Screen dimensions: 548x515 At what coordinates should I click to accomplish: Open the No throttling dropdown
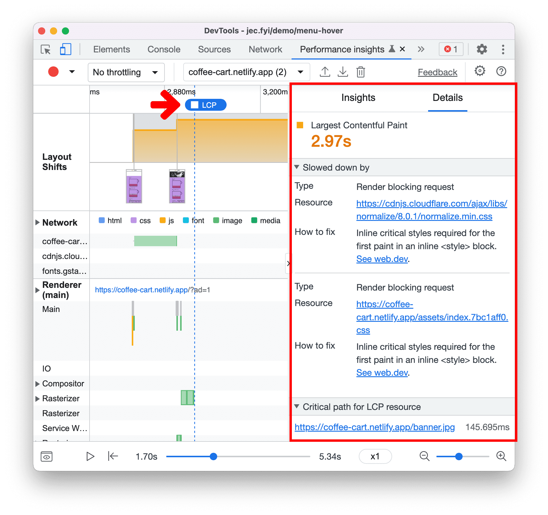126,72
